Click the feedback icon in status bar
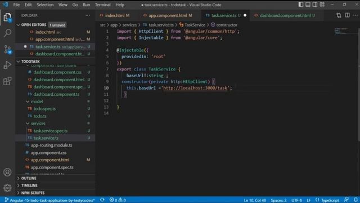 [346, 200]
